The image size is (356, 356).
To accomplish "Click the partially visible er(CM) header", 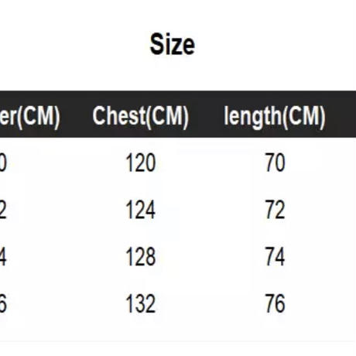I will click(x=30, y=116).
